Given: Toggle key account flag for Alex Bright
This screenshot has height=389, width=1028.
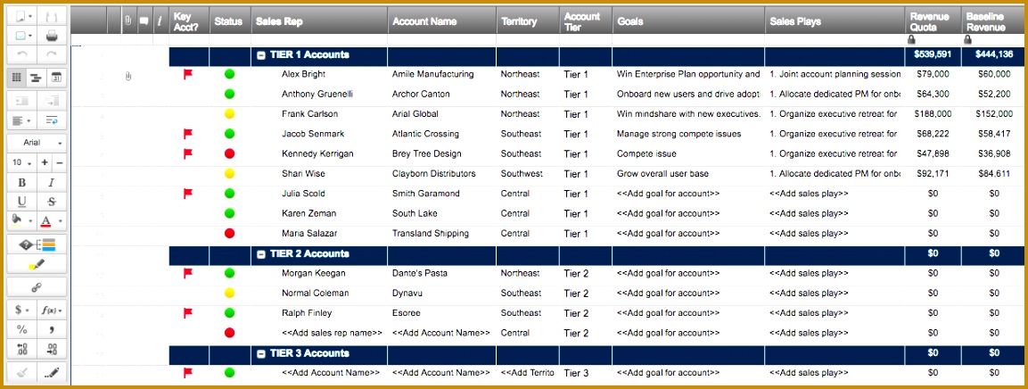Looking at the screenshot, I should (188, 74).
